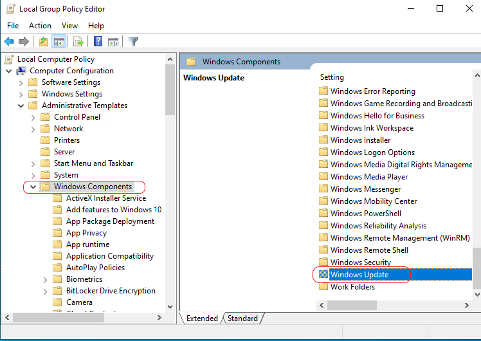Expand the Software Settings node

tap(21, 83)
